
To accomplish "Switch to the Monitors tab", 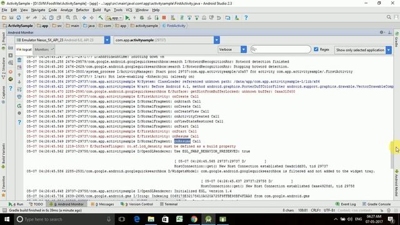I will [x=44, y=49].
